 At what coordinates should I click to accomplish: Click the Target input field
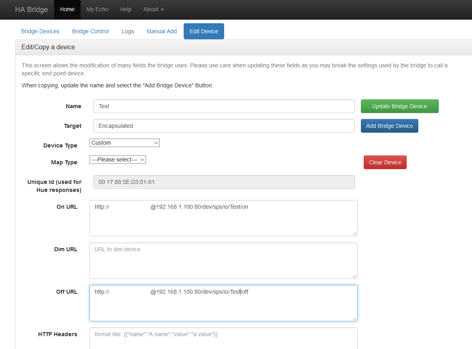(224, 126)
